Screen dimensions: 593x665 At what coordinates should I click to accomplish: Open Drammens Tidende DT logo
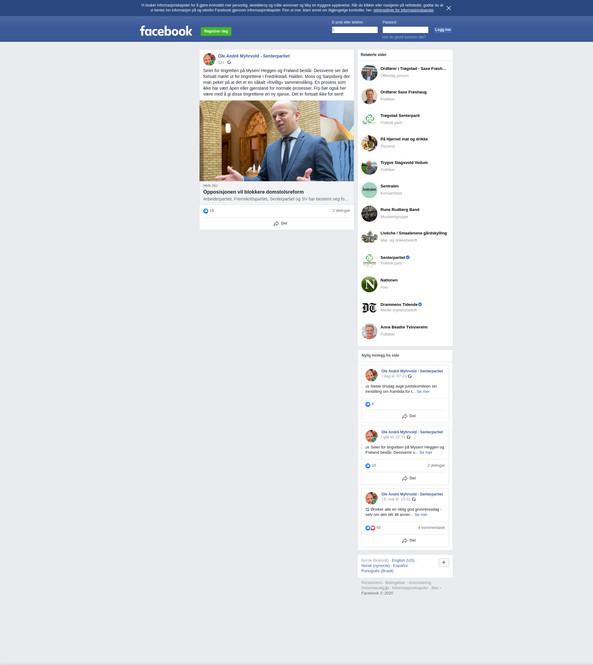point(369,308)
